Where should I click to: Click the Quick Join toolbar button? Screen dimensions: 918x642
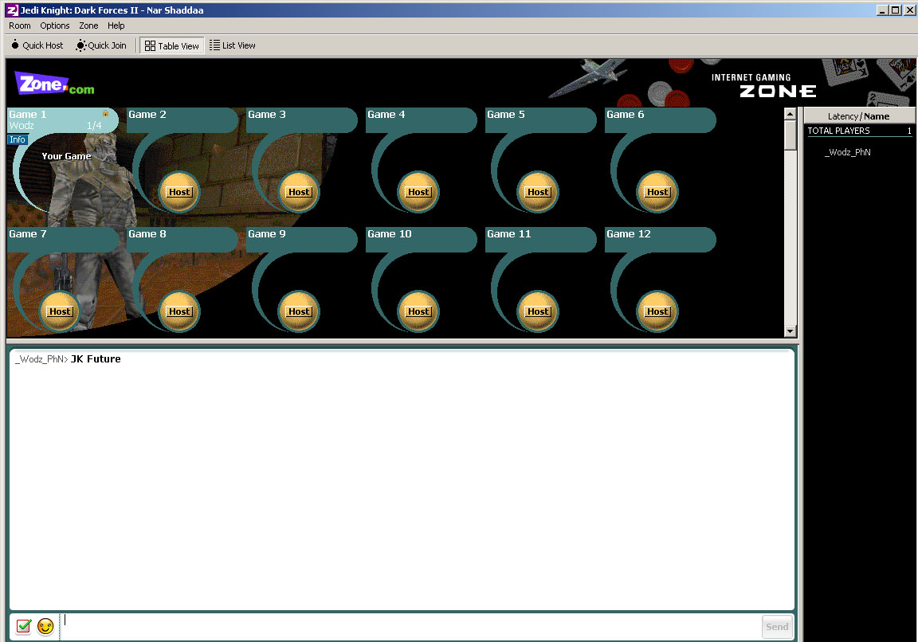(x=101, y=45)
